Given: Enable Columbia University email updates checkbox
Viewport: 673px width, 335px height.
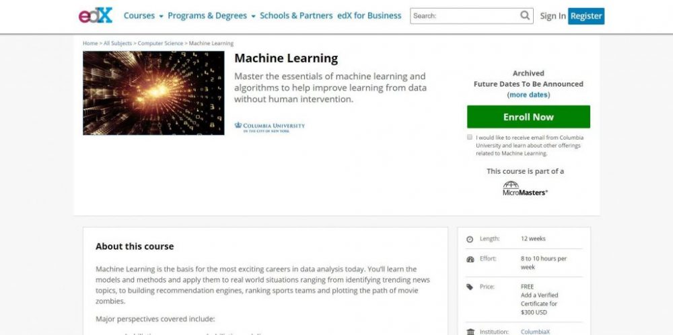Looking at the screenshot, I should point(470,137).
